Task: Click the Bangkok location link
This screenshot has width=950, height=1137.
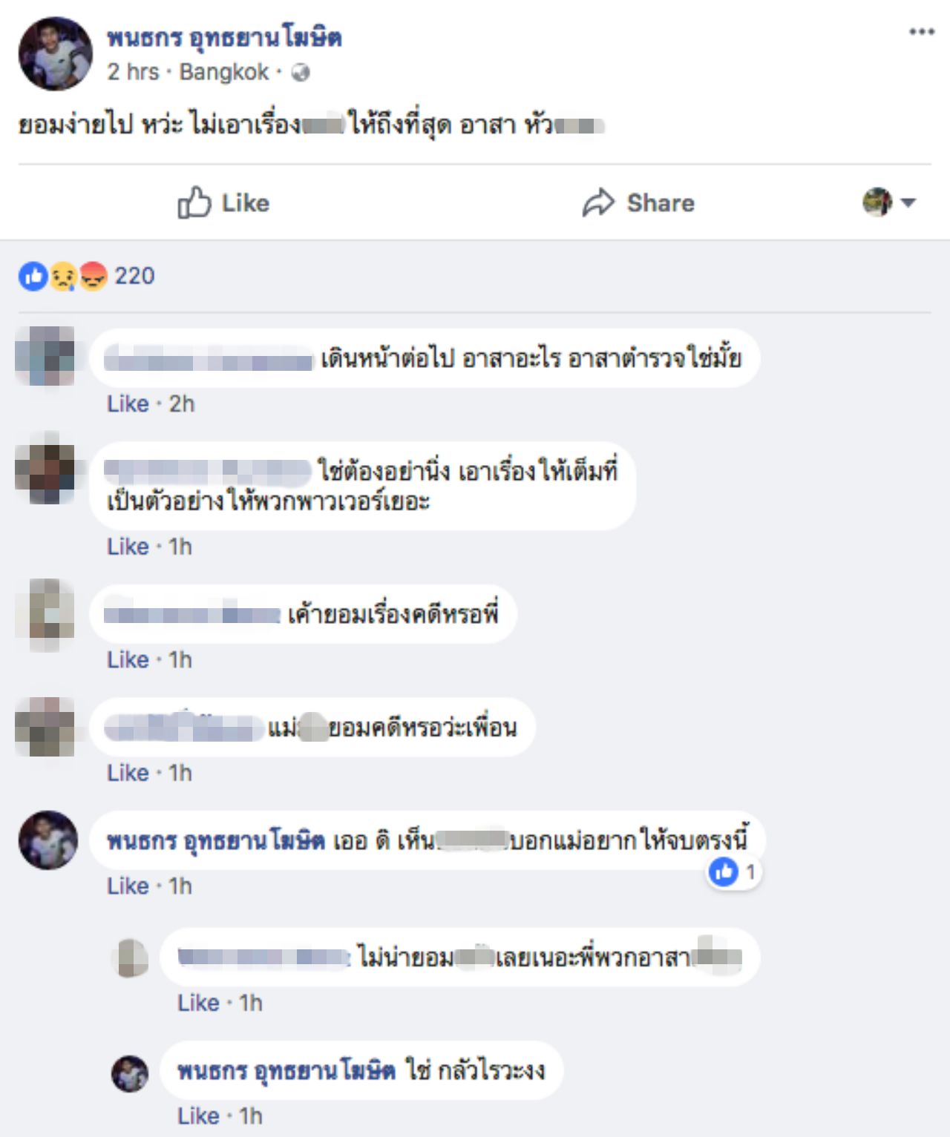Action: click(224, 72)
